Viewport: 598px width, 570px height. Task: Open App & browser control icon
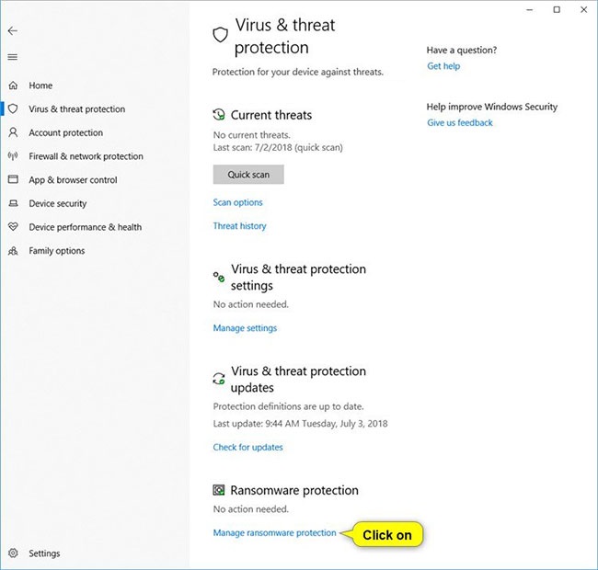(13, 180)
